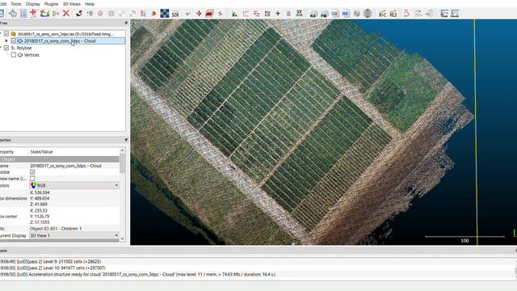Click the scale bar label '100'

point(464,241)
